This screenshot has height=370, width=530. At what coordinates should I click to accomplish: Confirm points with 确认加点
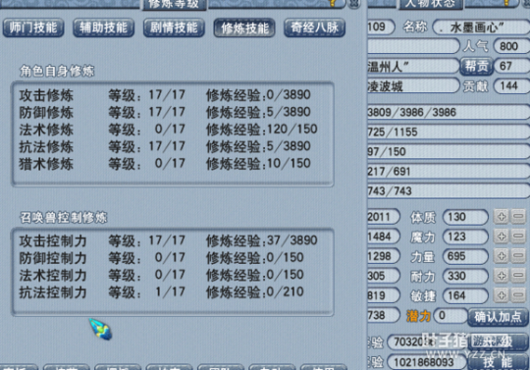pos(498,317)
